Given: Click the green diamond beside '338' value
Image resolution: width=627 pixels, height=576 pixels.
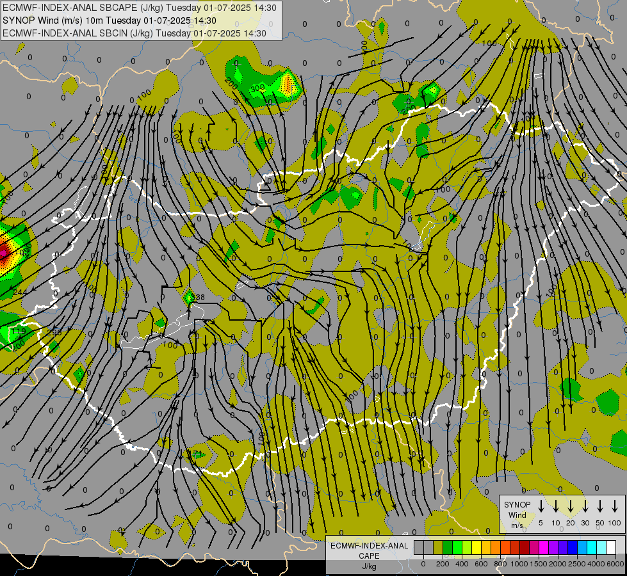Looking at the screenshot, I should [x=189, y=298].
